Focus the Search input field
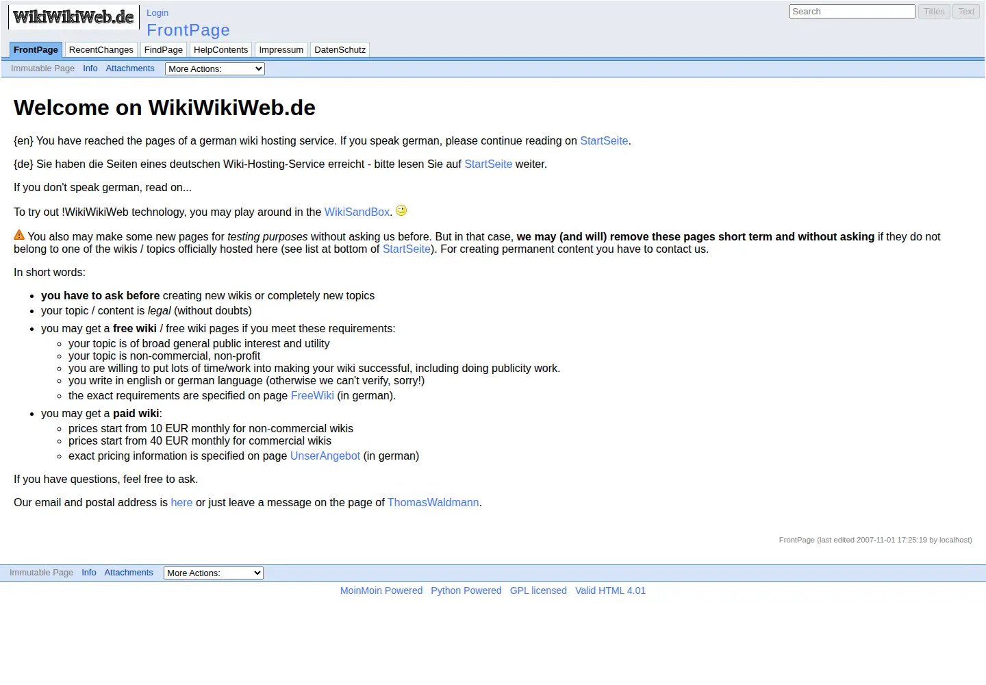The height and width of the screenshot is (685, 986). (852, 11)
